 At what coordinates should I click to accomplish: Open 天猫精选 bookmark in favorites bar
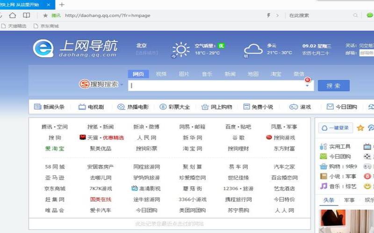(x=14, y=26)
